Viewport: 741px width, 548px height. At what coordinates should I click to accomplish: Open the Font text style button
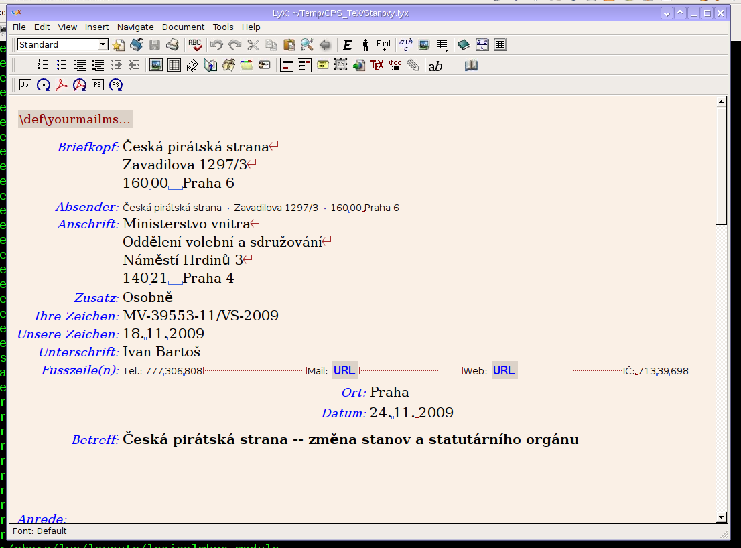[384, 45]
